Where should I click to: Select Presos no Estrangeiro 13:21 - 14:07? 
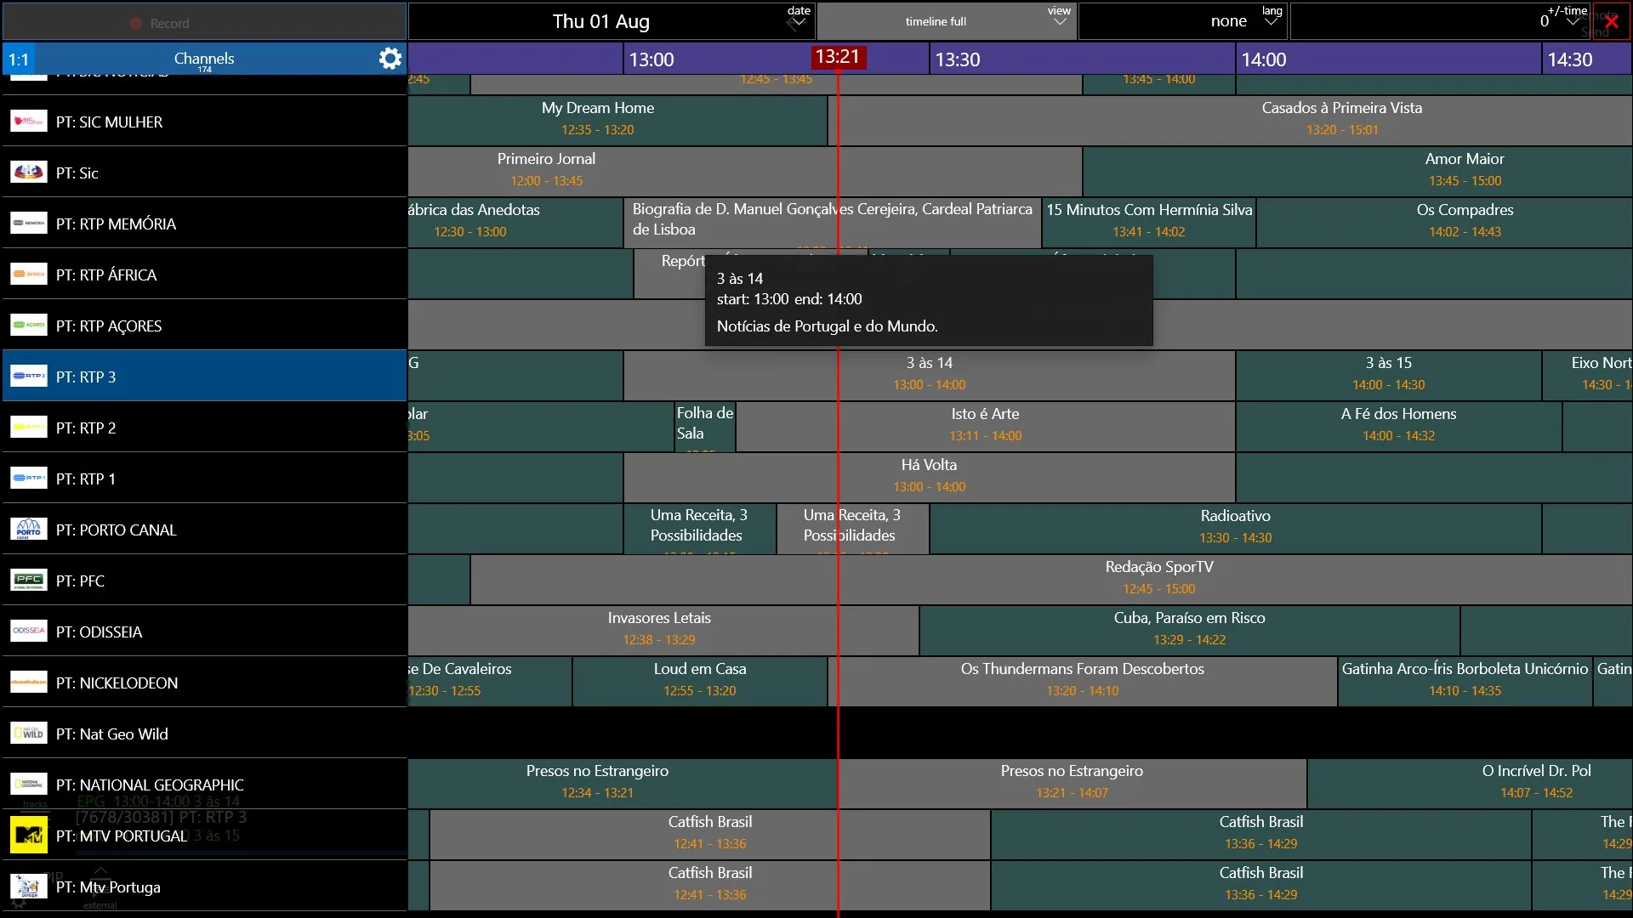pos(1073,783)
